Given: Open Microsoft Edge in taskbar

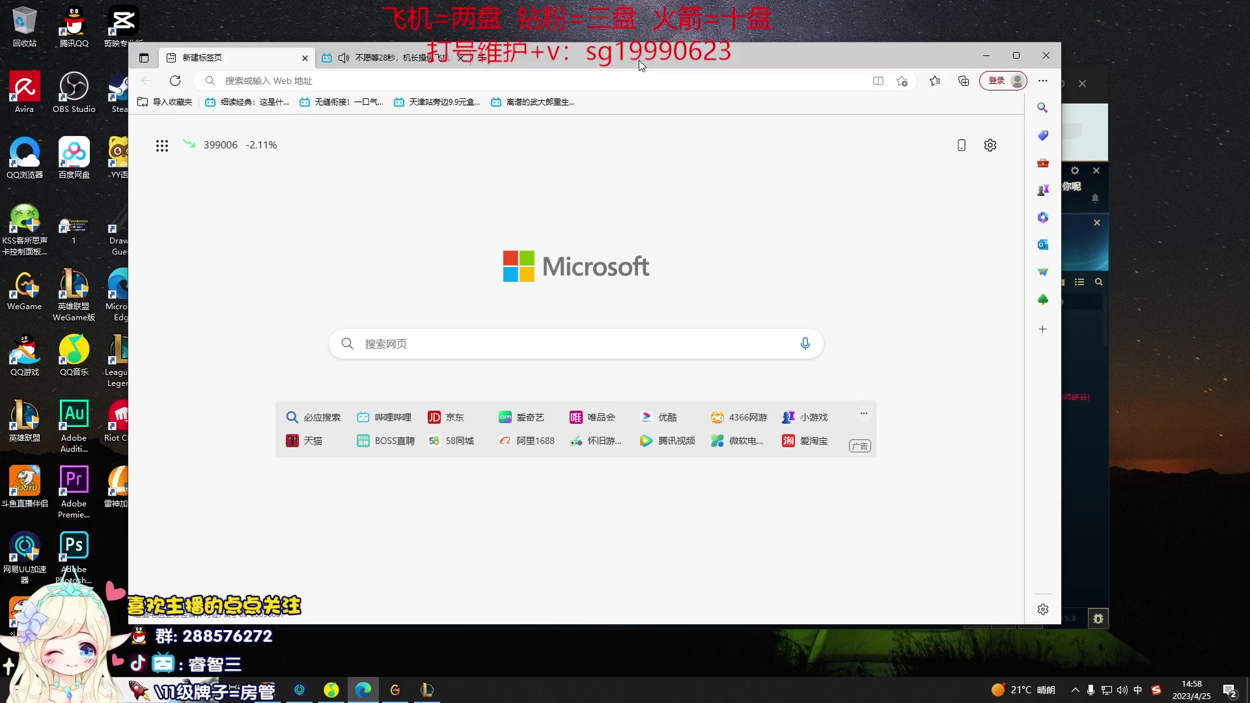Looking at the screenshot, I should pos(363,689).
